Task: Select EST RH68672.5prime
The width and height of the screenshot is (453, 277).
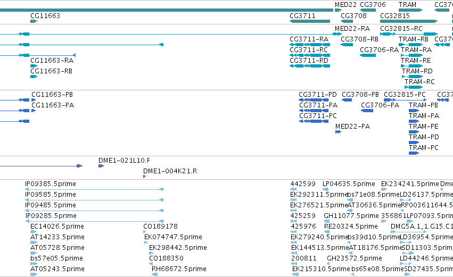Action: tap(179, 270)
